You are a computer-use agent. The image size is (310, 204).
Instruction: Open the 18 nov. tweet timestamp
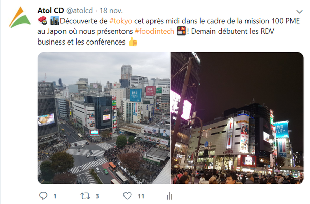111,11
